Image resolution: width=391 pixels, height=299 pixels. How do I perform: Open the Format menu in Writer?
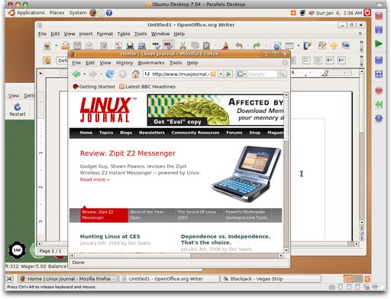(105, 34)
